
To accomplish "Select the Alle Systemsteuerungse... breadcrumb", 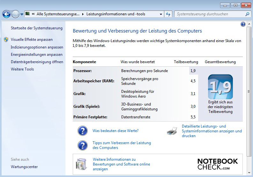I will click(58, 14).
